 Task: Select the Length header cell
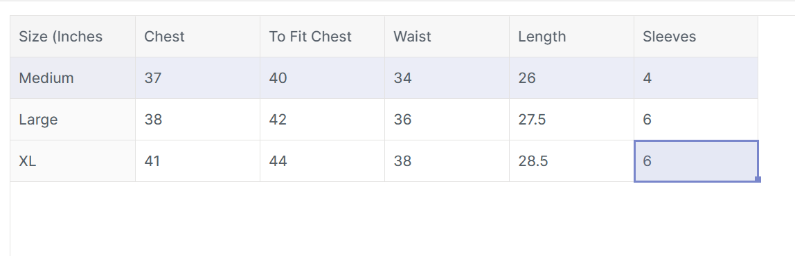tap(572, 37)
